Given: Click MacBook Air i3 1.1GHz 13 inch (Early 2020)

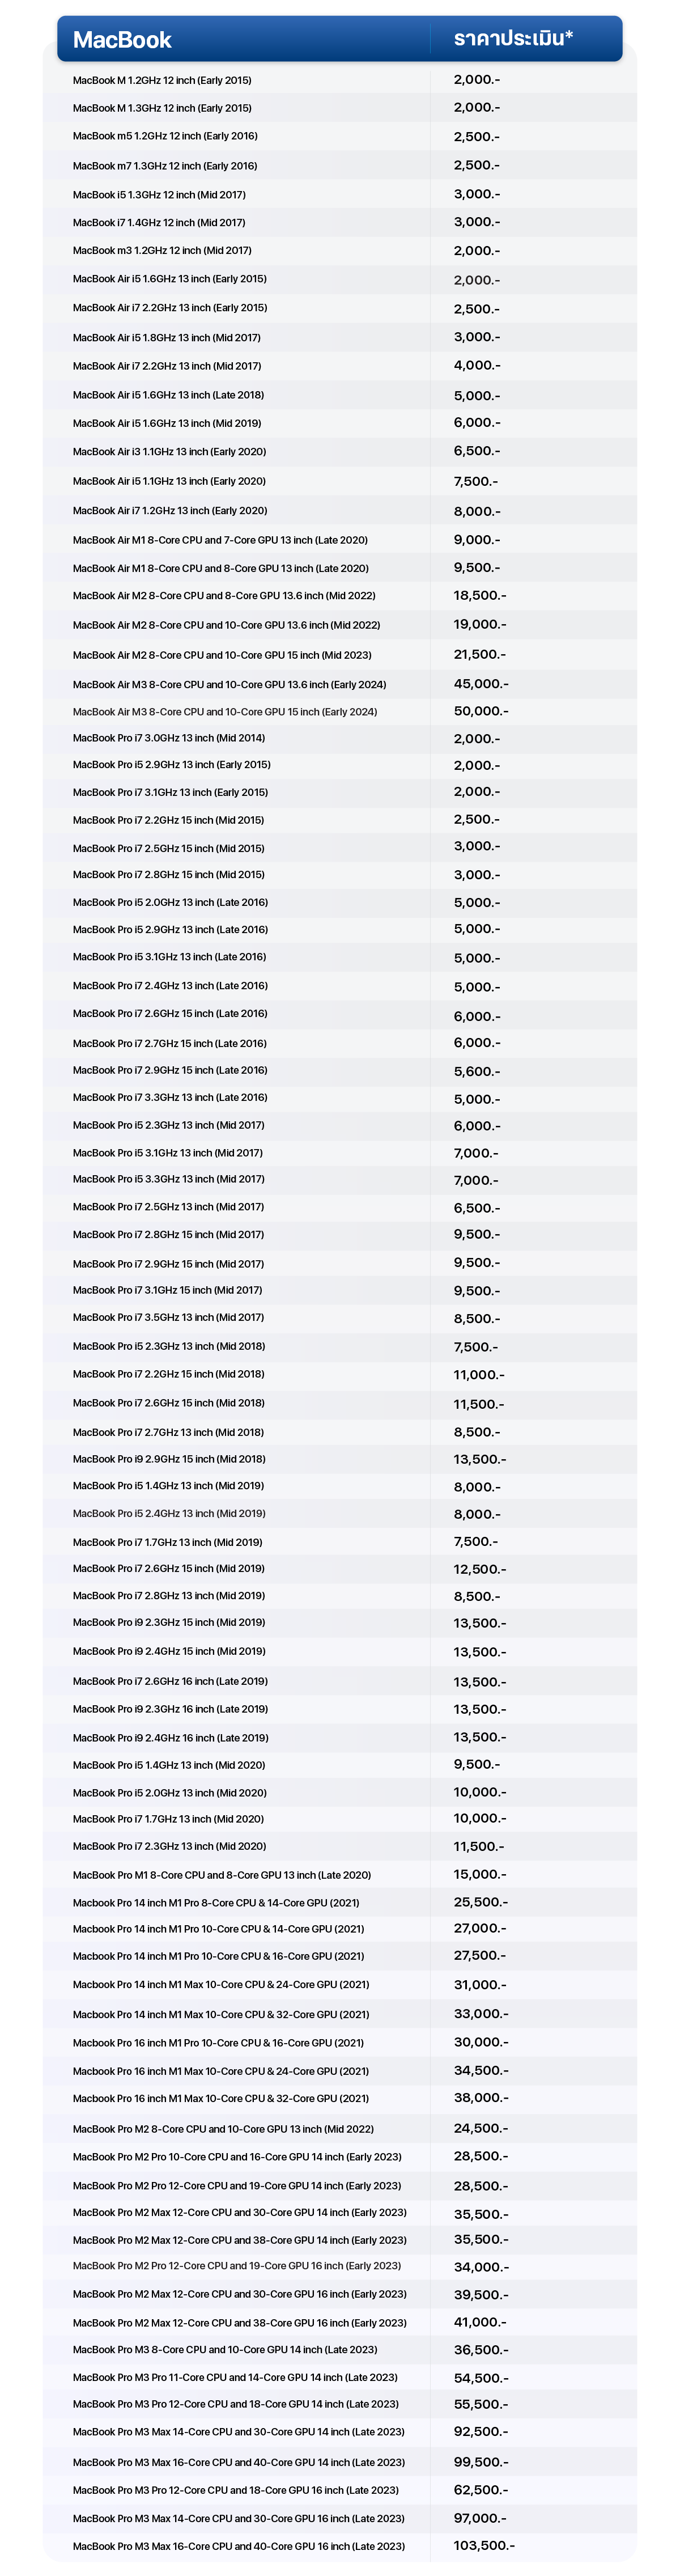Looking at the screenshot, I should (169, 452).
